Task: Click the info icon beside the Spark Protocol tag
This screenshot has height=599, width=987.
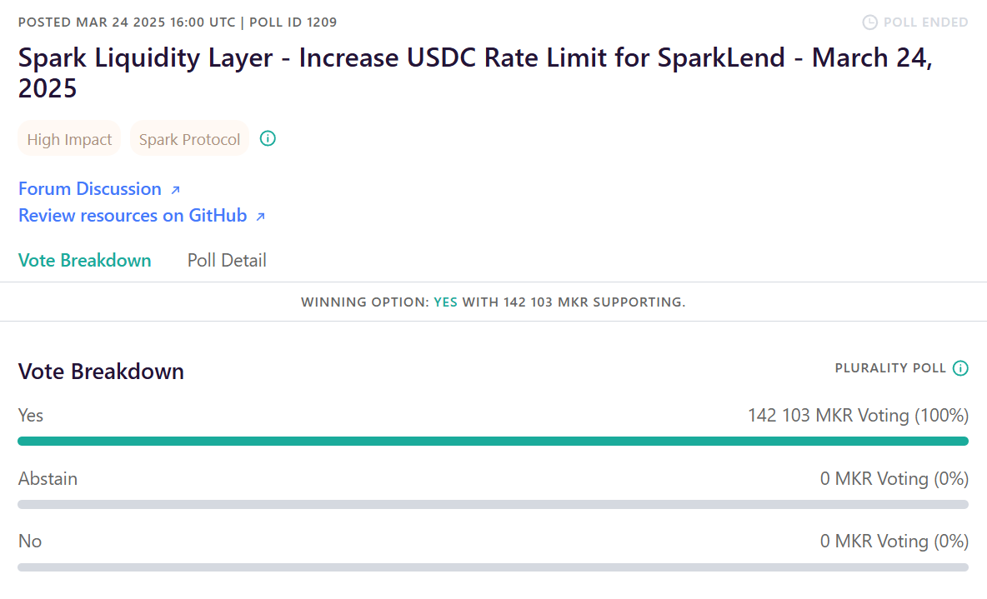Action: click(x=268, y=139)
